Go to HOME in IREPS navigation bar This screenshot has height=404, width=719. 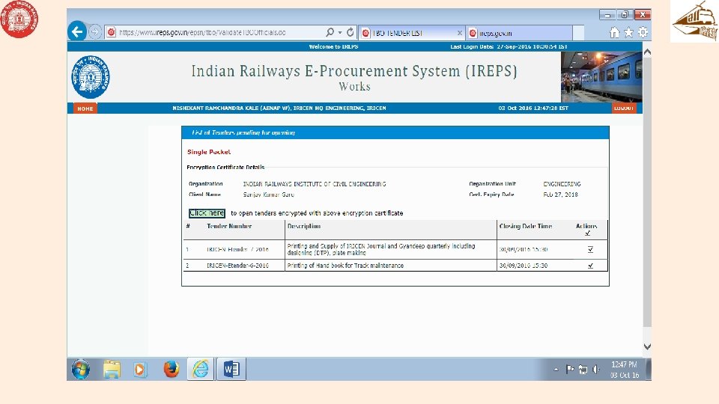click(x=85, y=108)
